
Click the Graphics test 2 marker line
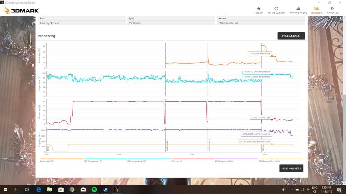coord(208,99)
